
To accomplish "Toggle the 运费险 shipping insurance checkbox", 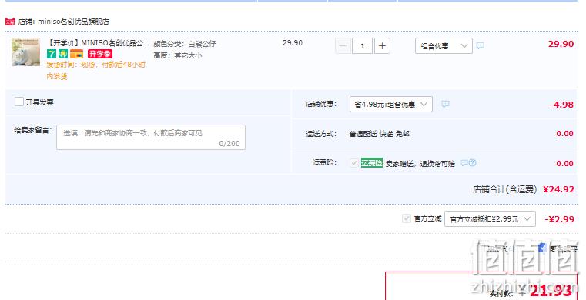I will [x=354, y=163].
